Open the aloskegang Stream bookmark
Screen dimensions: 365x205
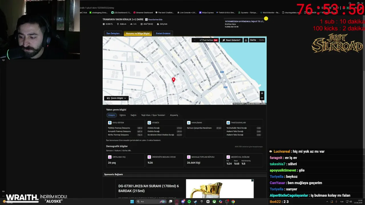click(x=98, y=13)
